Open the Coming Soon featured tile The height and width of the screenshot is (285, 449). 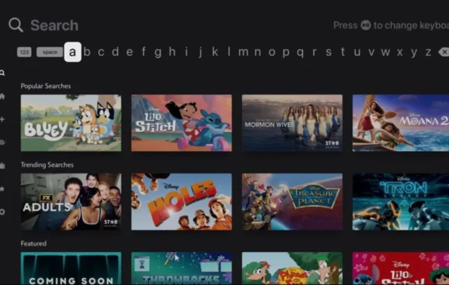[x=71, y=268]
